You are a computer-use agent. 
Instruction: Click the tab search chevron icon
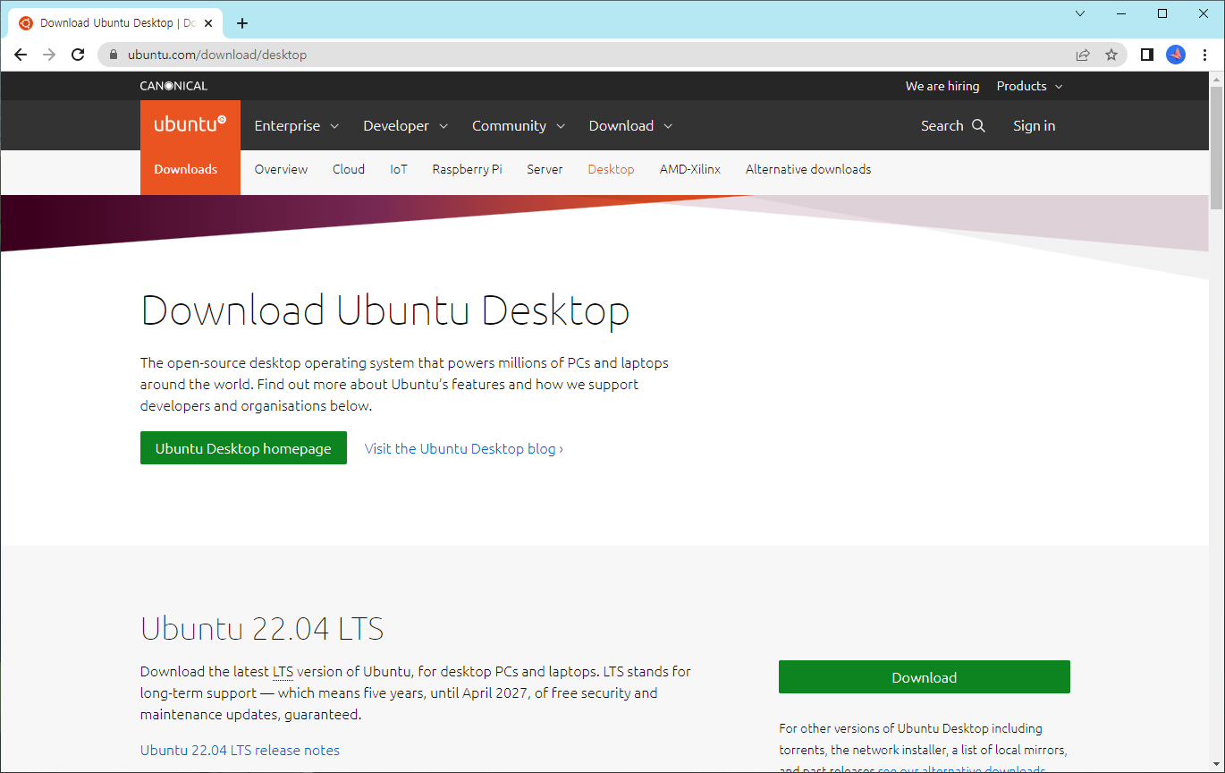(x=1080, y=13)
